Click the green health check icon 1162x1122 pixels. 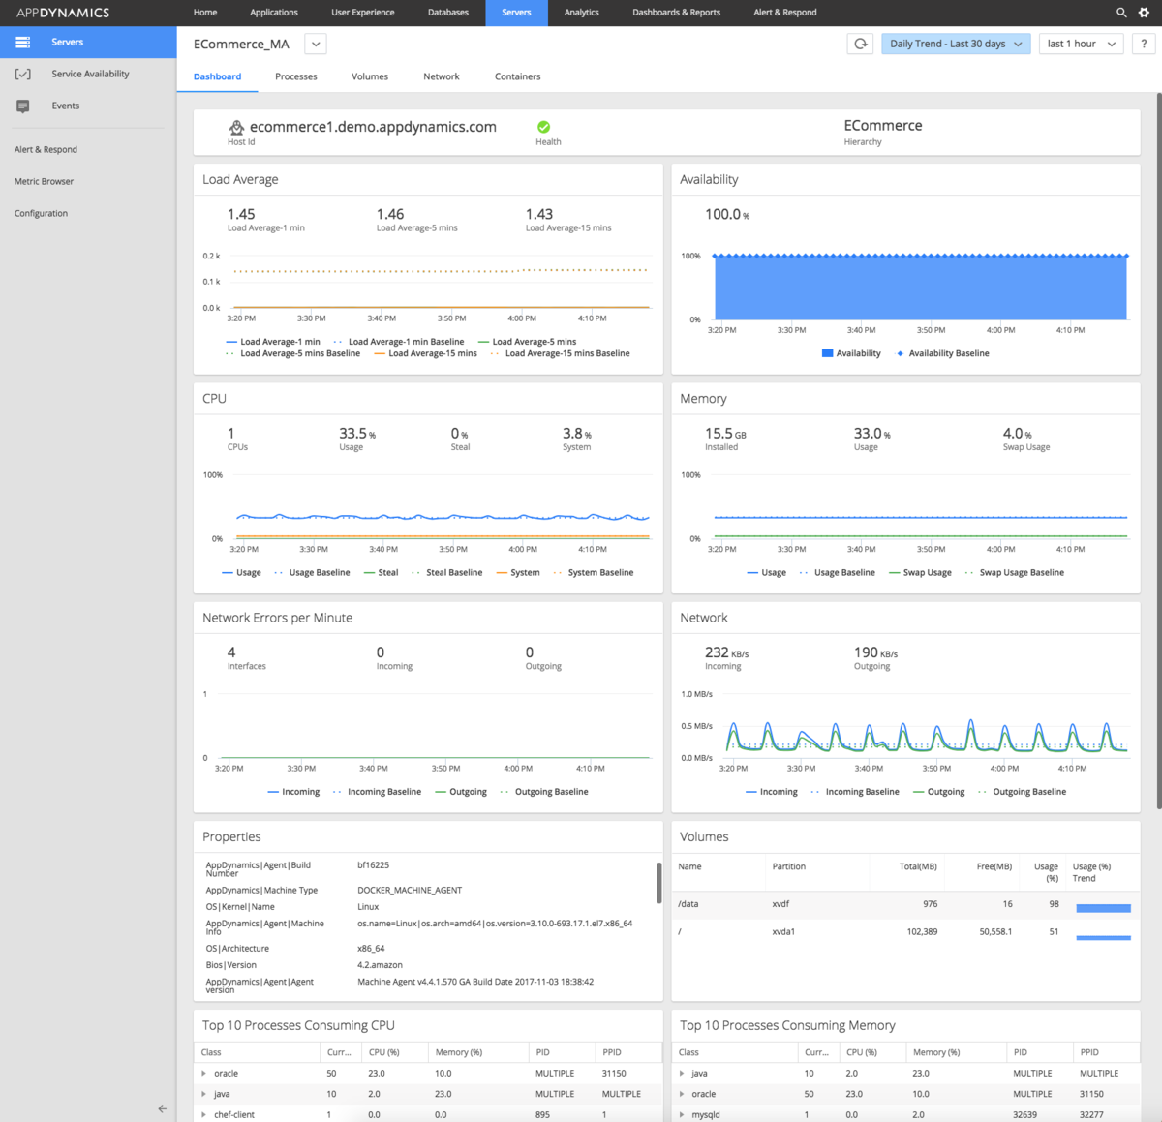click(x=543, y=127)
